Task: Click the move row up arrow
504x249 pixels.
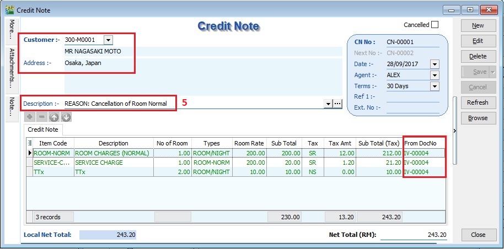Action: (x=54, y=117)
